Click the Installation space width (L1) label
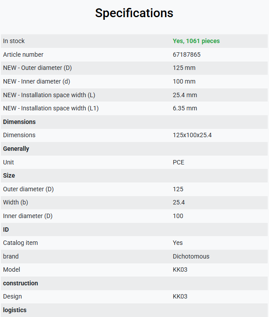The image size is (269, 317). click(x=51, y=108)
